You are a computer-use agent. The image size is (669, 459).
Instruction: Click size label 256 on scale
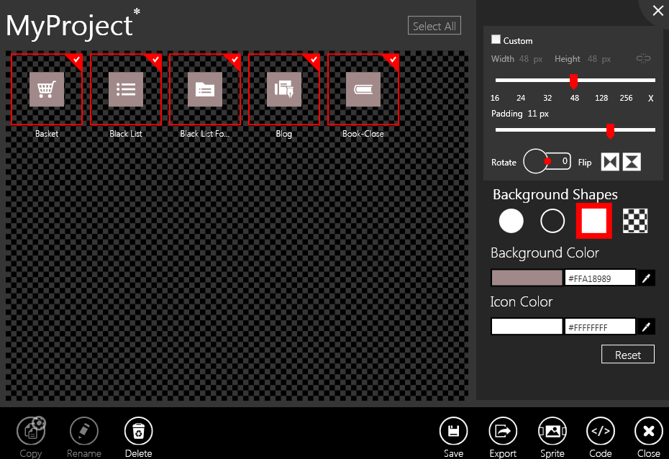pos(627,98)
